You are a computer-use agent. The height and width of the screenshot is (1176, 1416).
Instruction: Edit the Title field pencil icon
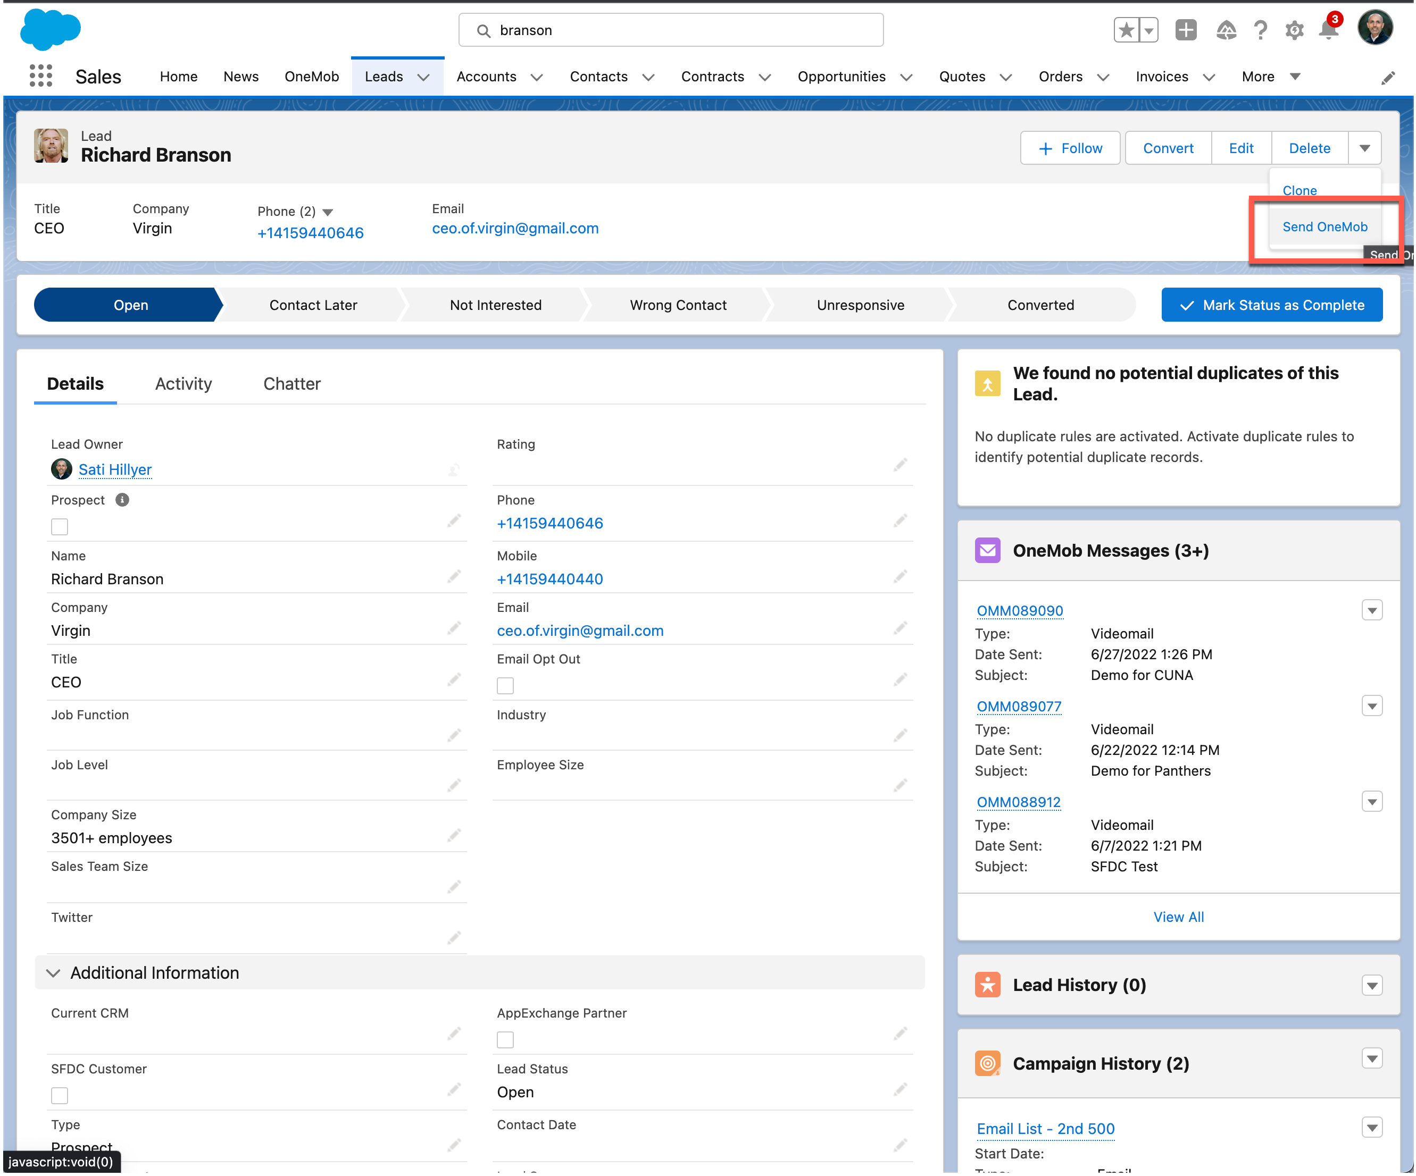click(454, 679)
